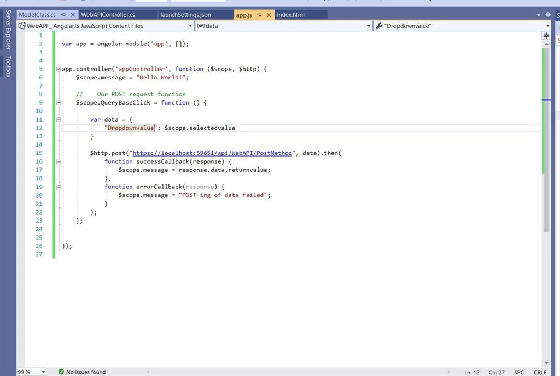Click the vertical scrollbar thumb
Screen dimensions: 560x376
(x=546, y=140)
